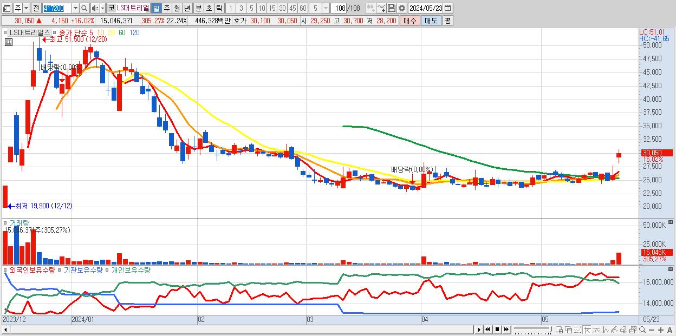The image size is (676, 336).
Task: Select 30 interval preset
Action: click(x=282, y=8)
